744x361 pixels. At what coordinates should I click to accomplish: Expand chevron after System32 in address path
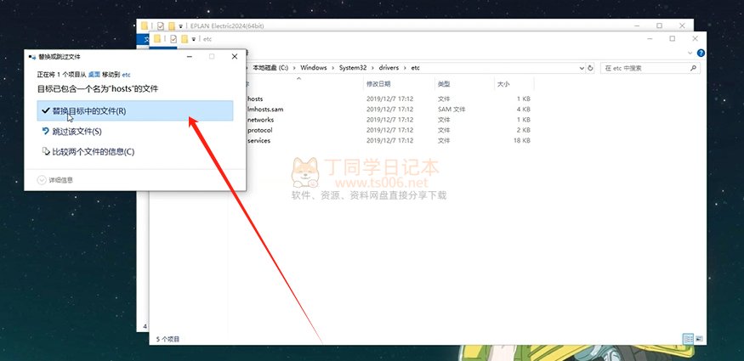click(372, 68)
